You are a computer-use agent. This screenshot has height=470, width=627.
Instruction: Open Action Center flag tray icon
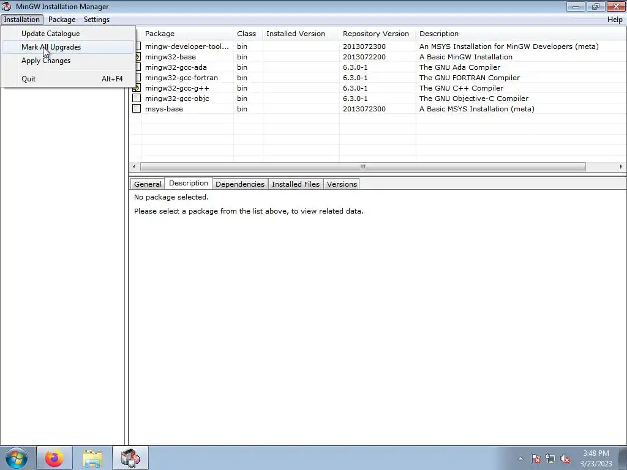point(535,458)
